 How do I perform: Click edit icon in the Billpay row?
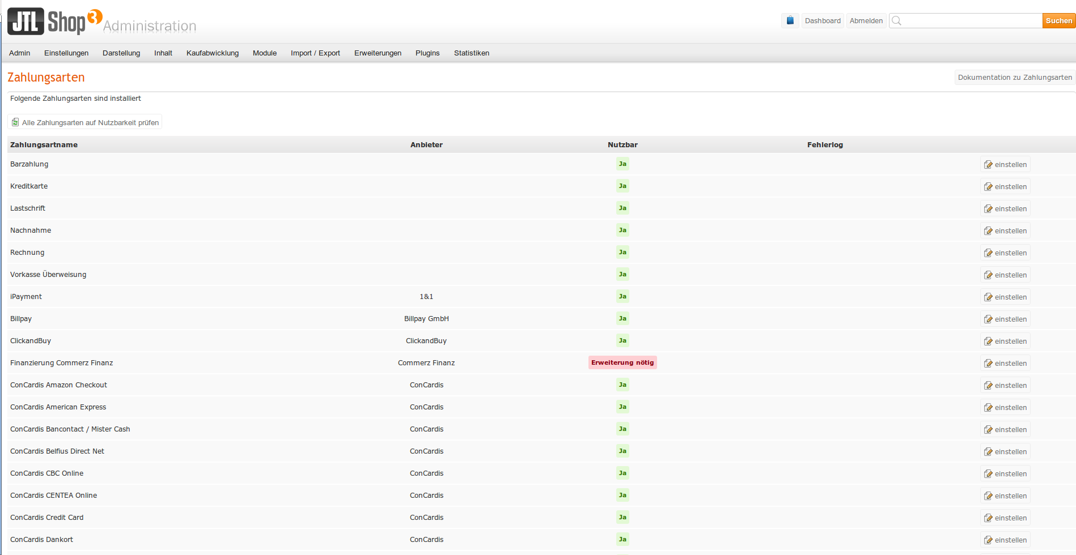[988, 319]
